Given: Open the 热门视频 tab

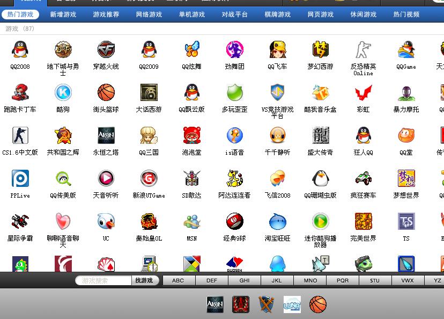Looking at the screenshot, I should pyautogui.click(x=406, y=15).
